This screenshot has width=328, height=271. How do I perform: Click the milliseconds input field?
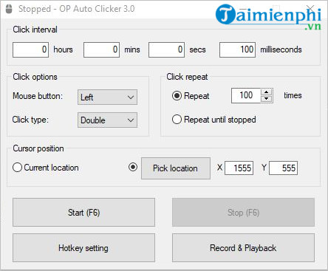(x=237, y=49)
